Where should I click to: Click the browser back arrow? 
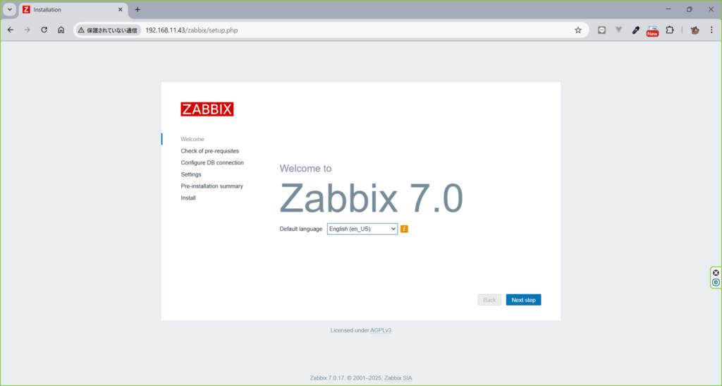10,30
